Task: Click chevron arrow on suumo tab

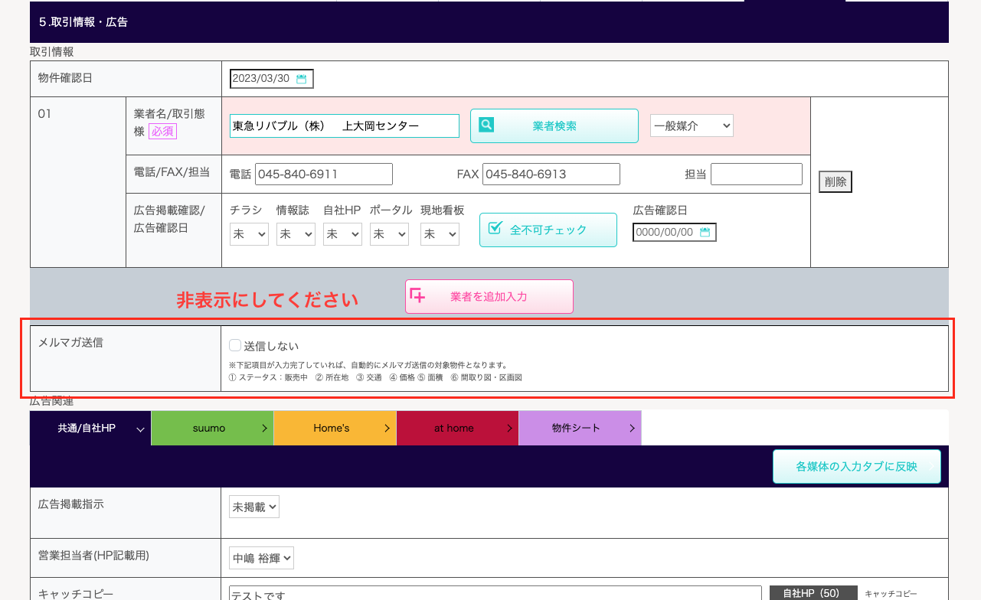Action: pos(264,429)
